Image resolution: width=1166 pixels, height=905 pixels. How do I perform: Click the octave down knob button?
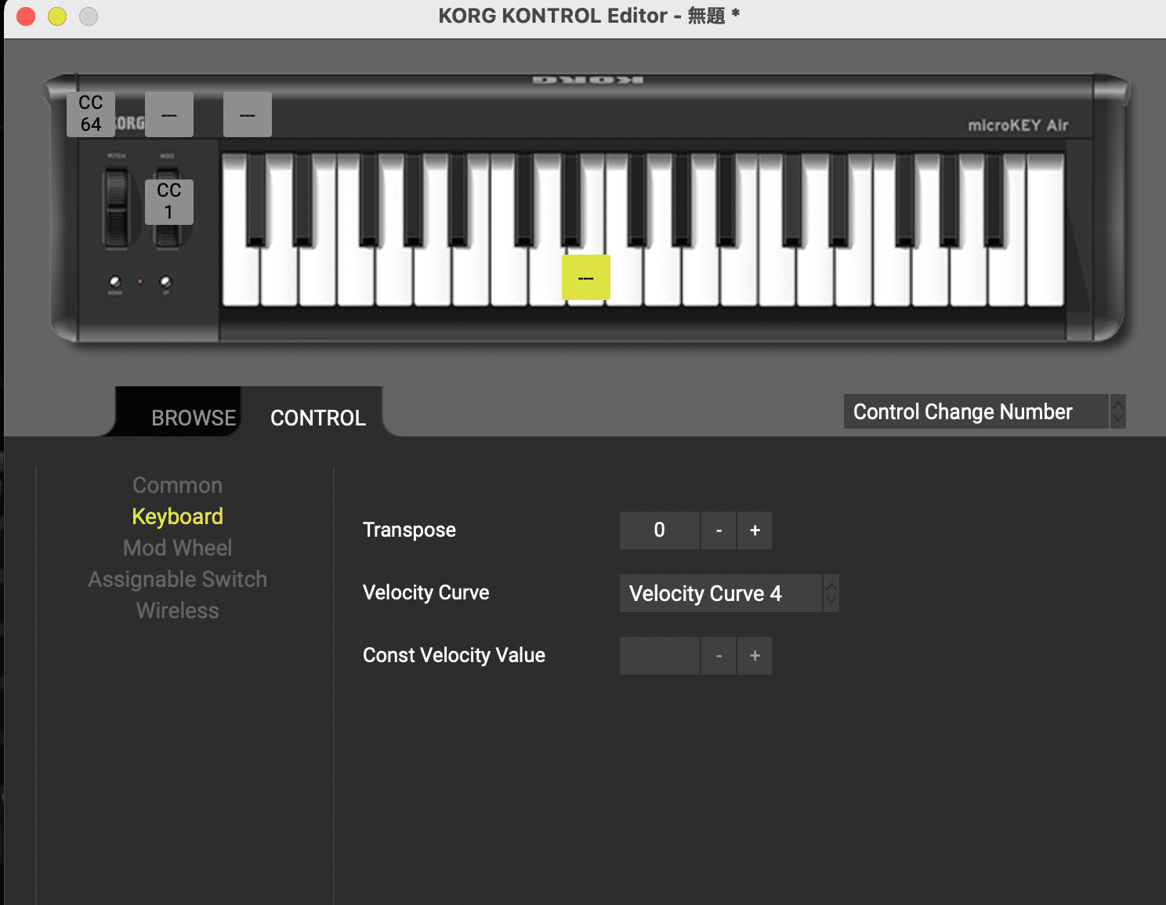[x=115, y=282]
